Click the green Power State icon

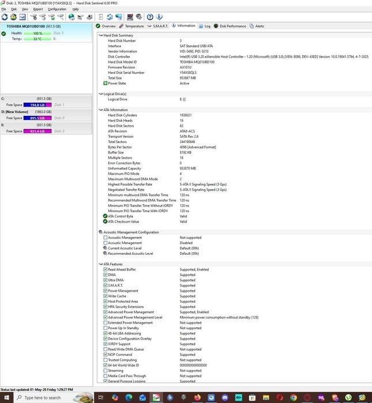tap(105, 83)
